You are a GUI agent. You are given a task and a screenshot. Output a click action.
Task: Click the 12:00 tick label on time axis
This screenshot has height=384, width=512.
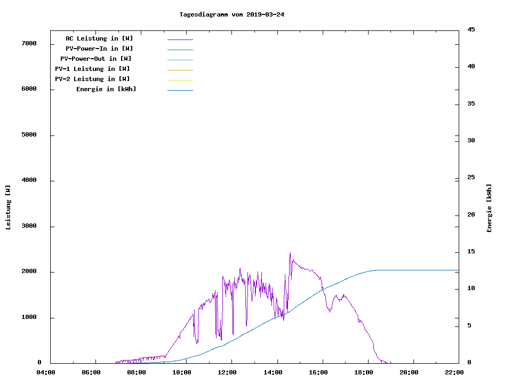pos(227,372)
